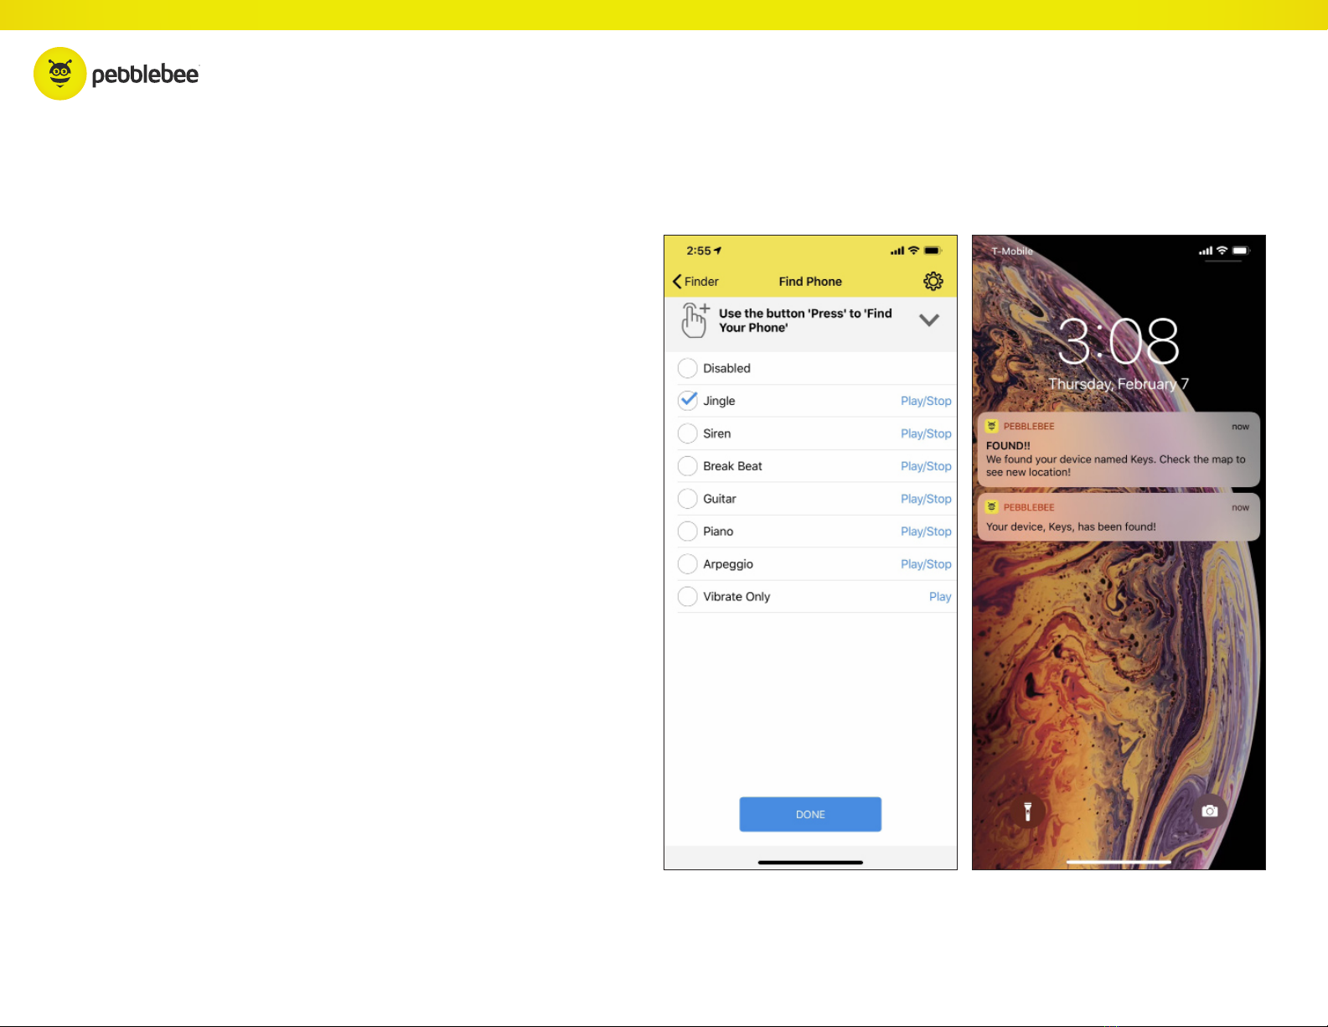Preview Break Beat with Play/Stop
The height and width of the screenshot is (1027, 1328).
[926, 466]
